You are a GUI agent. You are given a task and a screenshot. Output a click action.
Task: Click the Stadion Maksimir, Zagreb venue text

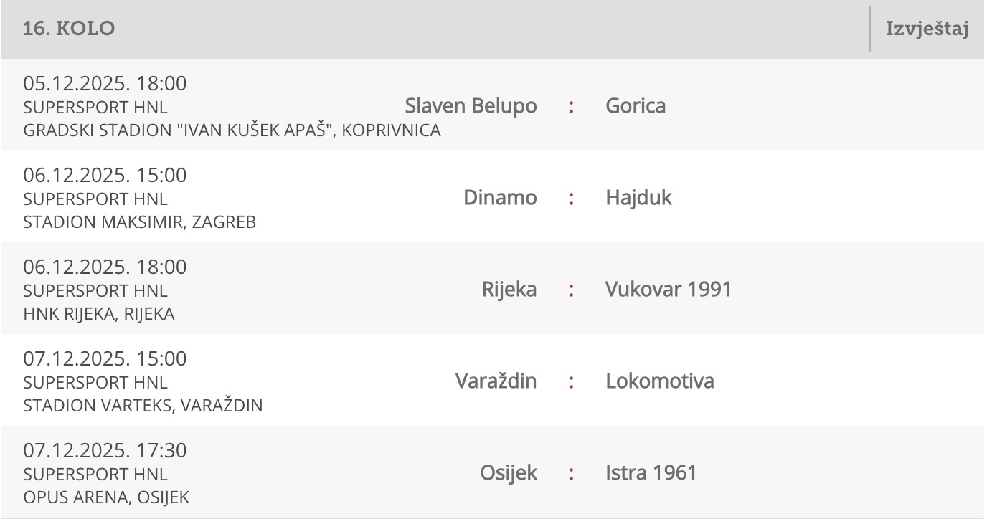coord(139,222)
